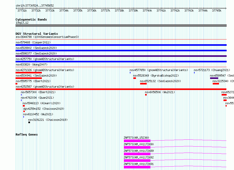
Task: Open variant nsv6525132 (Sedlazeck2020) label
Action: pyautogui.click(x=160, y=81)
